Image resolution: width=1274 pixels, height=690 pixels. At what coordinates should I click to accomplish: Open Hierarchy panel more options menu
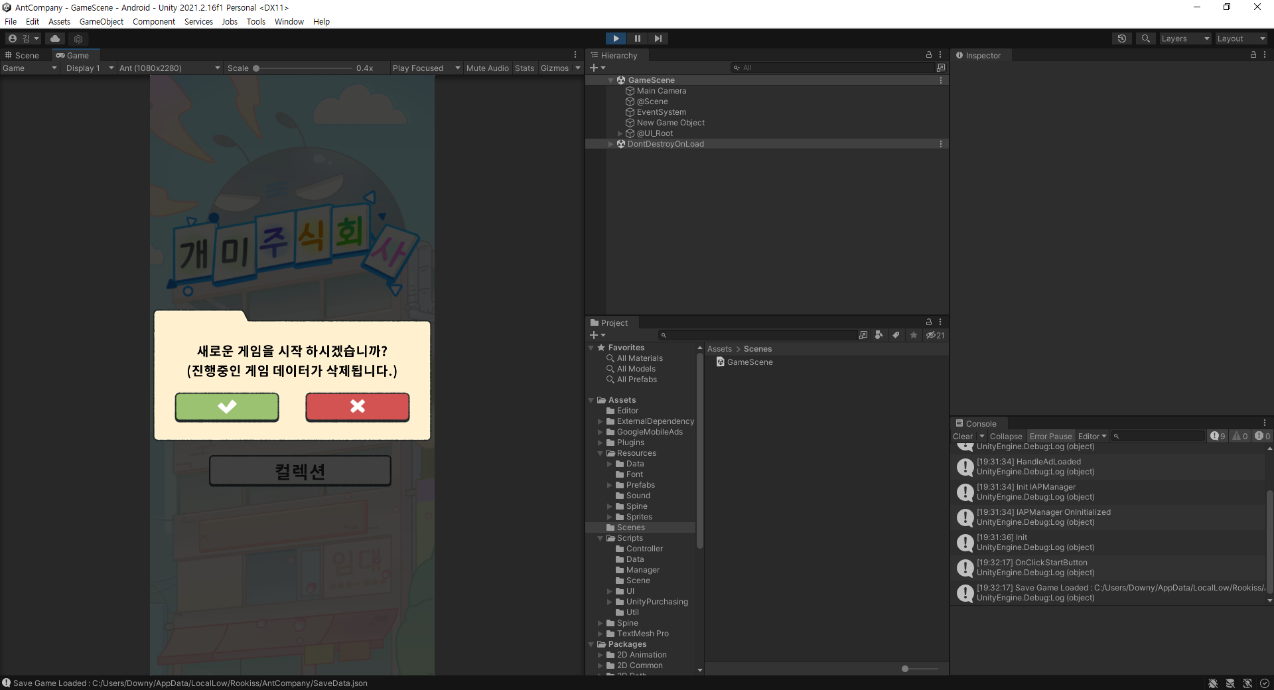[940, 55]
